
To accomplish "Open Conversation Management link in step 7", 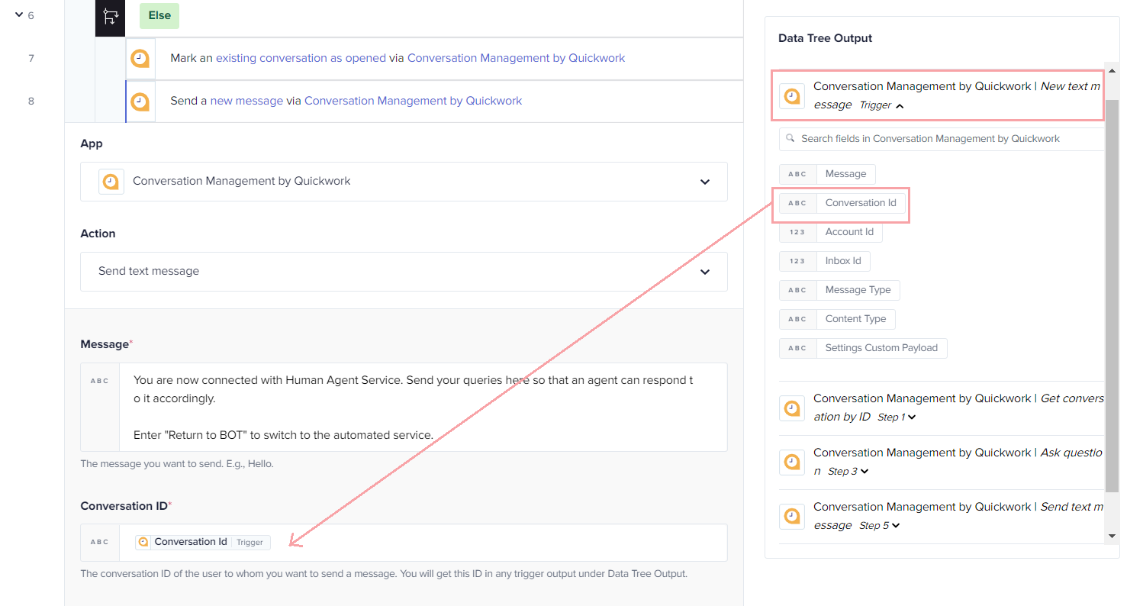I will tap(516, 58).
